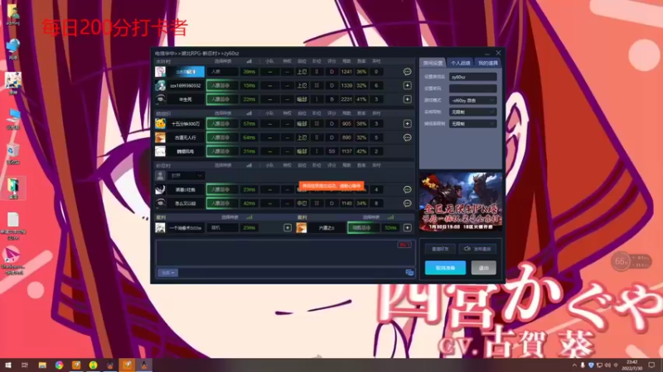This screenshot has height=372, width=663.
Task: Open chat channel dropdown left of message box
Action: pyautogui.click(x=168, y=273)
